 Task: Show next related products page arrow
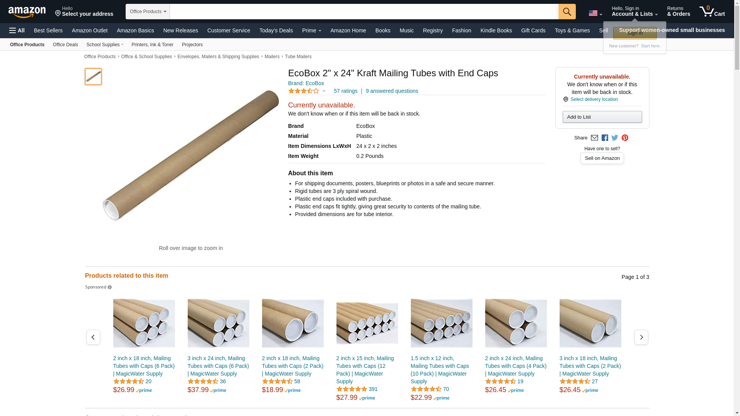tap(641, 337)
